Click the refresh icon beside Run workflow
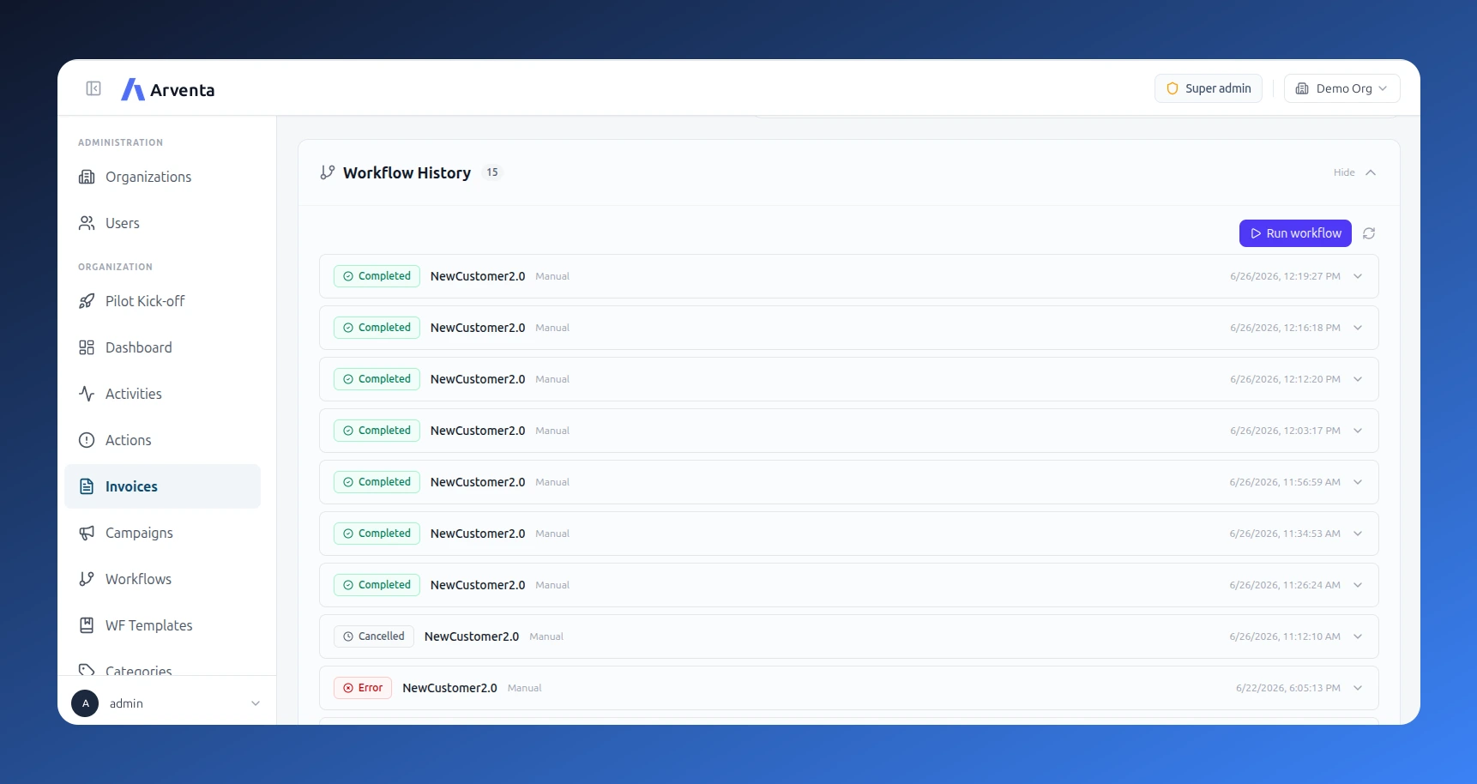Viewport: 1477px width, 784px height. 1369,233
